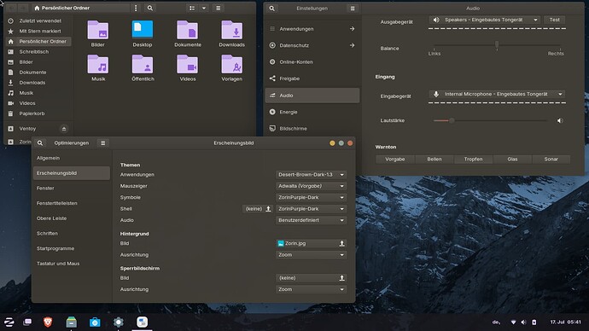Choose the Glas alert sound
Viewport: 589px width, 331px height.
click(512, 160)
